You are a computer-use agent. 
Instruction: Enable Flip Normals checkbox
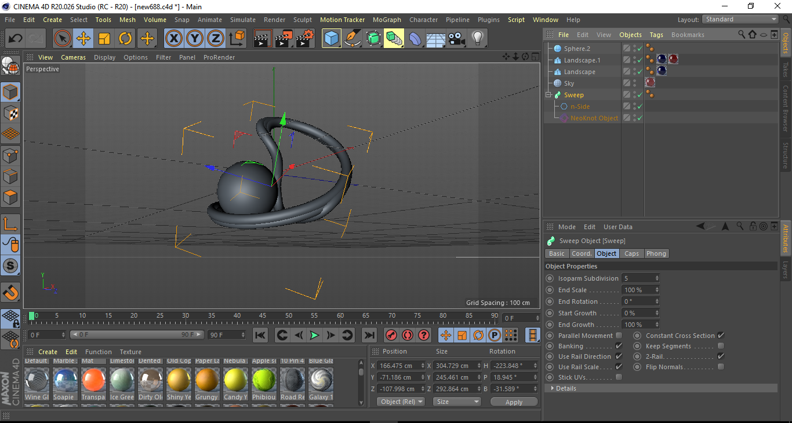point(721,367)
